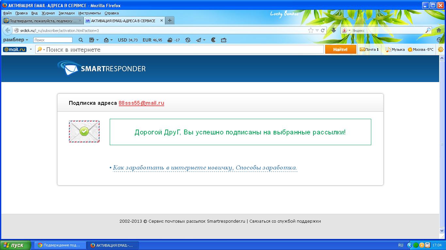
Task: Open the Вид menu
Action: pyautogui.click(x=35, y=13)
